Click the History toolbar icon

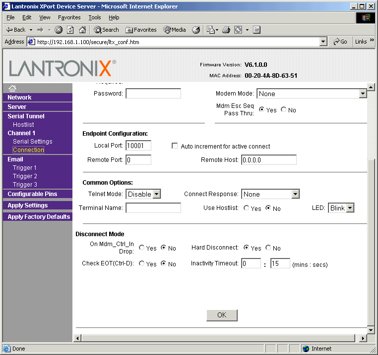196,30
